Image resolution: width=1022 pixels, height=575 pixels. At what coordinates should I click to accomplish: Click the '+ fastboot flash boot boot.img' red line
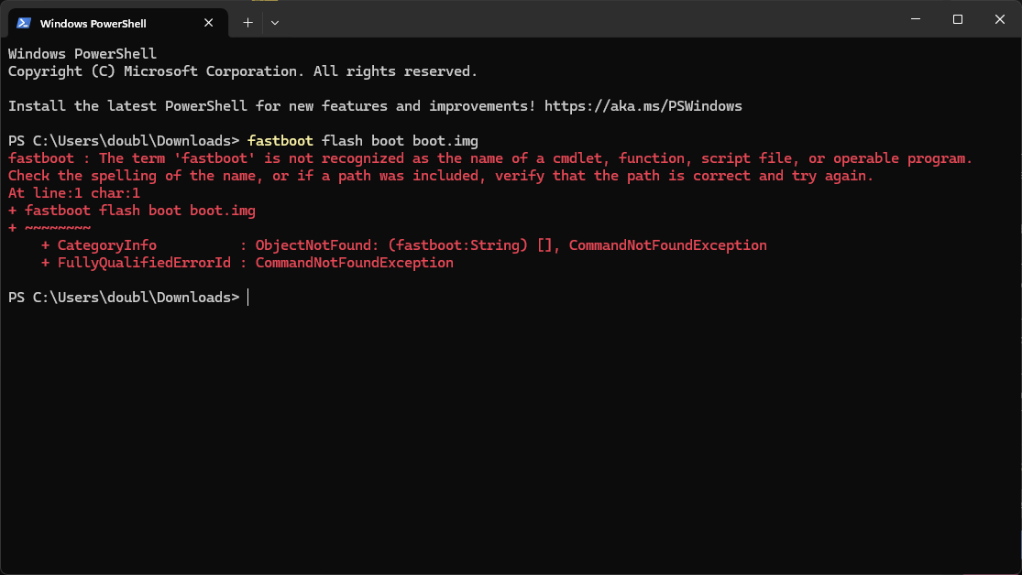[x=132, y=211]
